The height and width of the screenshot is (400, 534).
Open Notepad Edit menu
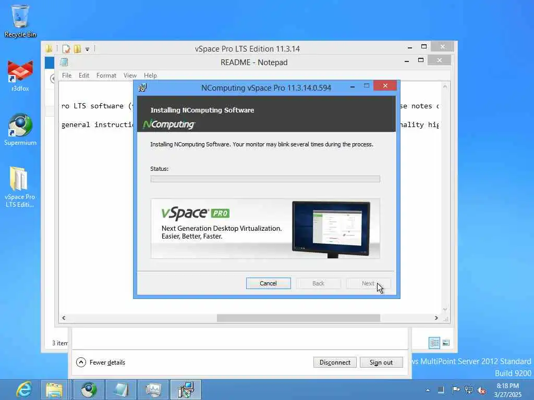click(84, 76)
